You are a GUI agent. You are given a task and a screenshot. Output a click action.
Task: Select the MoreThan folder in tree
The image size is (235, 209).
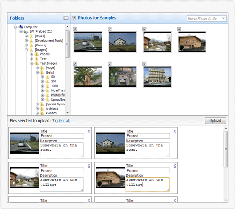coord(58,90)
